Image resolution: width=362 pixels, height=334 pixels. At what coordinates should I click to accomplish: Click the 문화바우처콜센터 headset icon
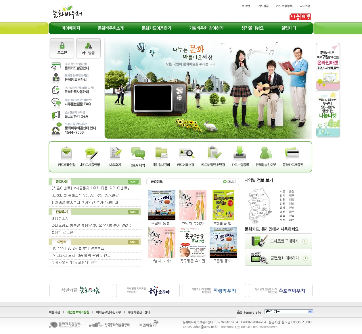coord(55,129)
